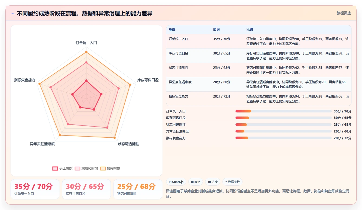Screen dimensions: 362x210
Task: Open the 30分 / 65分 库存可售口径 card
Action: 86,189
